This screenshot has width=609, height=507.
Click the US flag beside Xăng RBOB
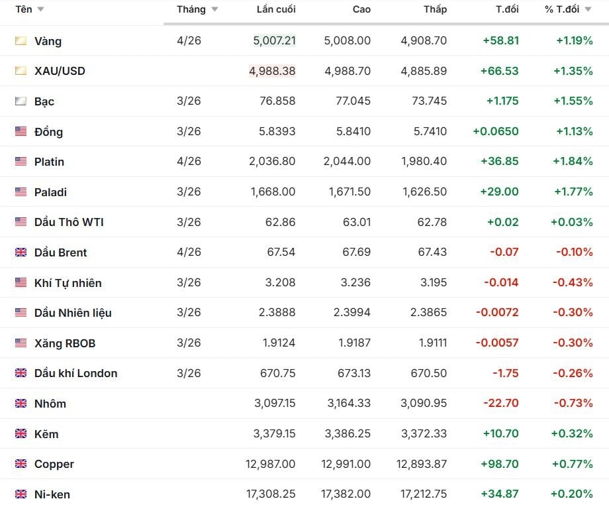(21, 343)
